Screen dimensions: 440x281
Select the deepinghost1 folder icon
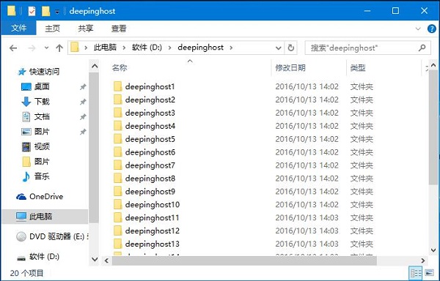(118, 86)
